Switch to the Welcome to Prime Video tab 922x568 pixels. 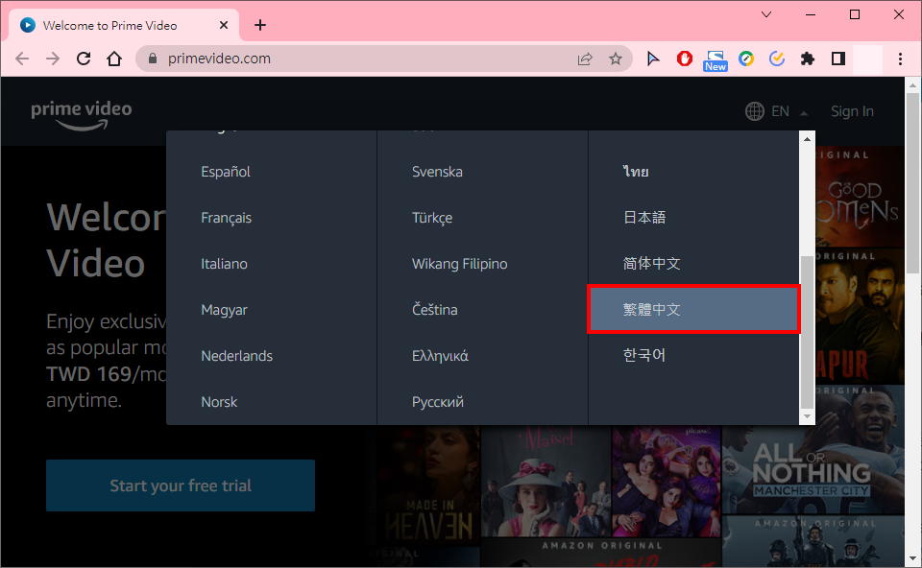124,25
